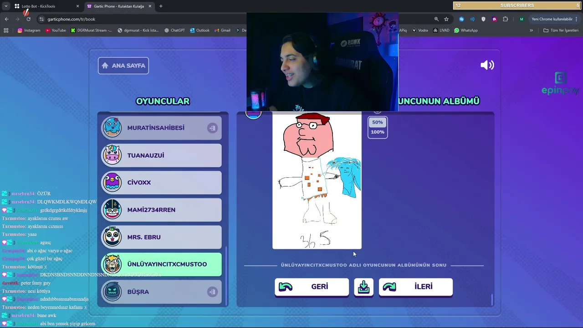This screenshot has height=328, width=583.
Task: Open the YouTube bookmark
Action: (x=56, y=31)
